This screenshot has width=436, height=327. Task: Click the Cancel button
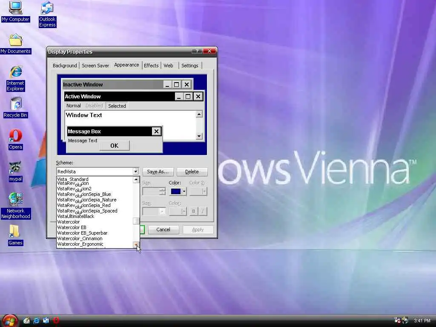pyautogui.click(x=163, y=229)
